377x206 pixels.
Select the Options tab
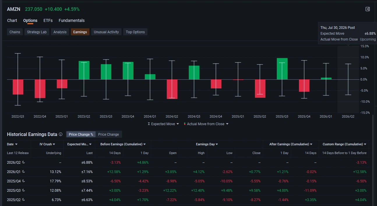click(x=30, y=20)
